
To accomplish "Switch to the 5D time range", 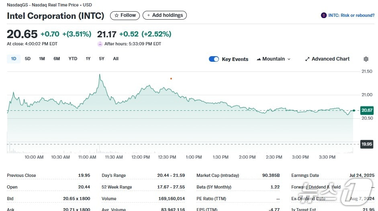I will (28, 59).
